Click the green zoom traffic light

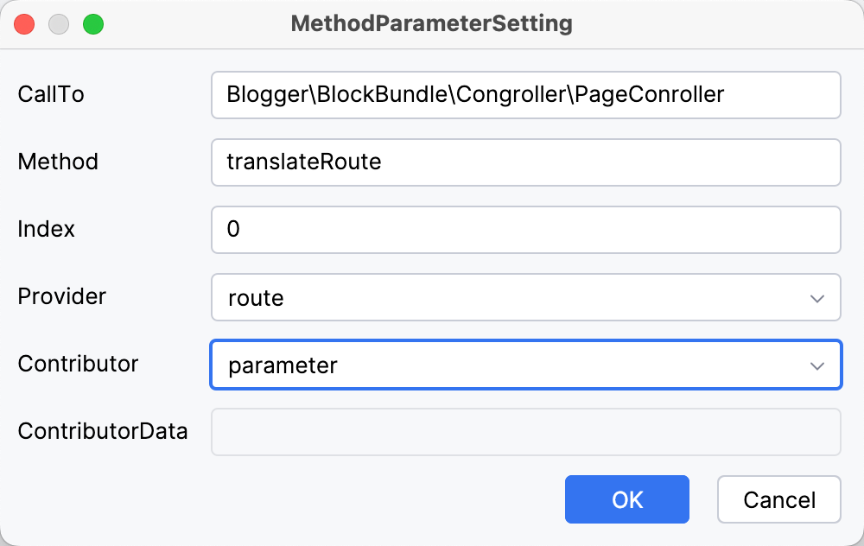[92, 24]
